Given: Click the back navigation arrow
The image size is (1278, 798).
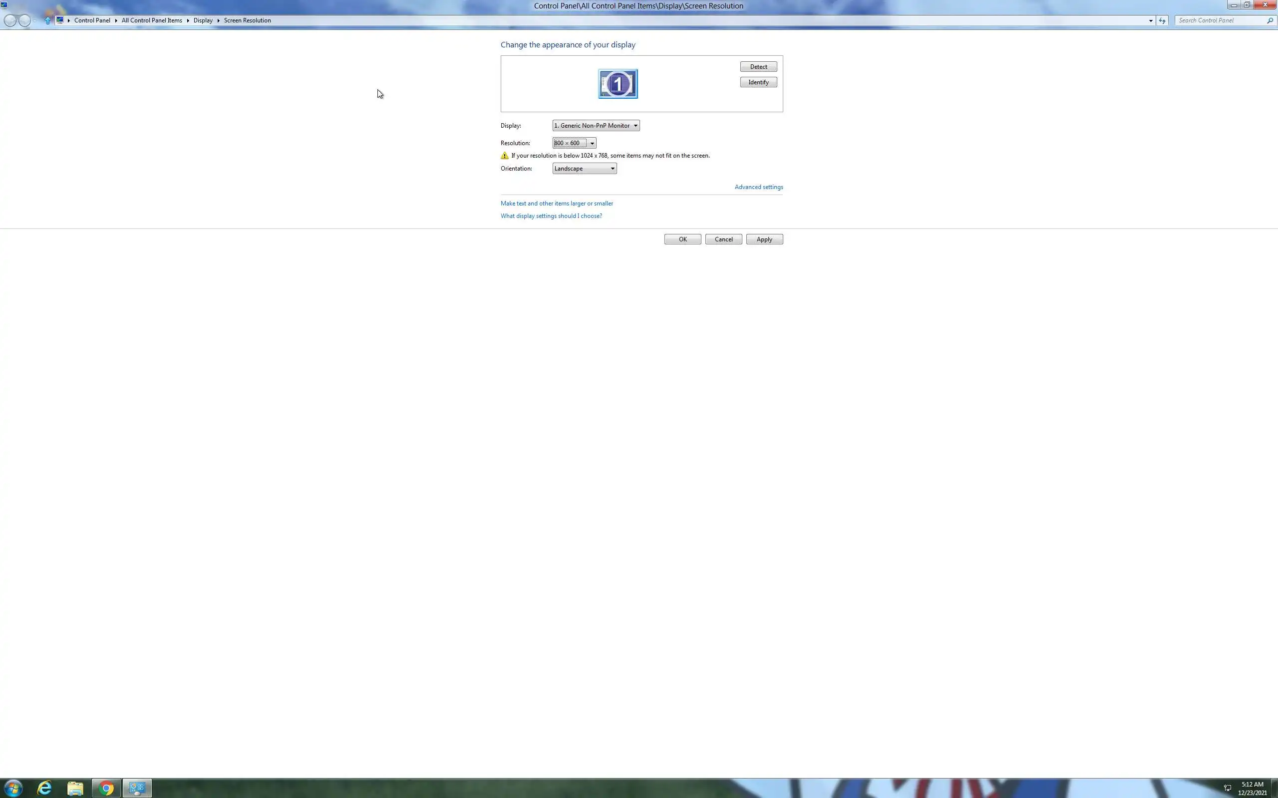Looking at the screenshot, I should 10,20.
